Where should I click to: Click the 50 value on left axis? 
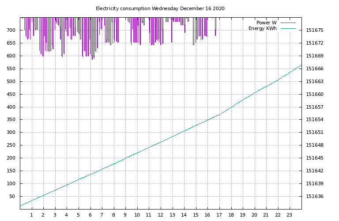(13, 196)
